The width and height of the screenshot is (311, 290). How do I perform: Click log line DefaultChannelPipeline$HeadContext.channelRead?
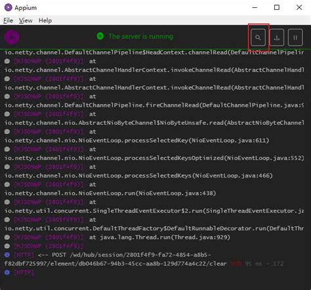point(154,53)
